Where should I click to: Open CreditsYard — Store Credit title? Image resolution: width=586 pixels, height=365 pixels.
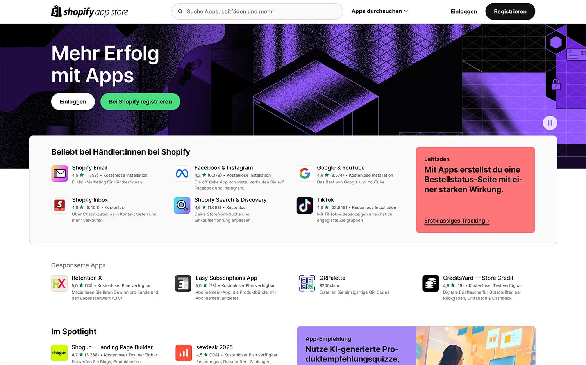click(x=478, y=278)
